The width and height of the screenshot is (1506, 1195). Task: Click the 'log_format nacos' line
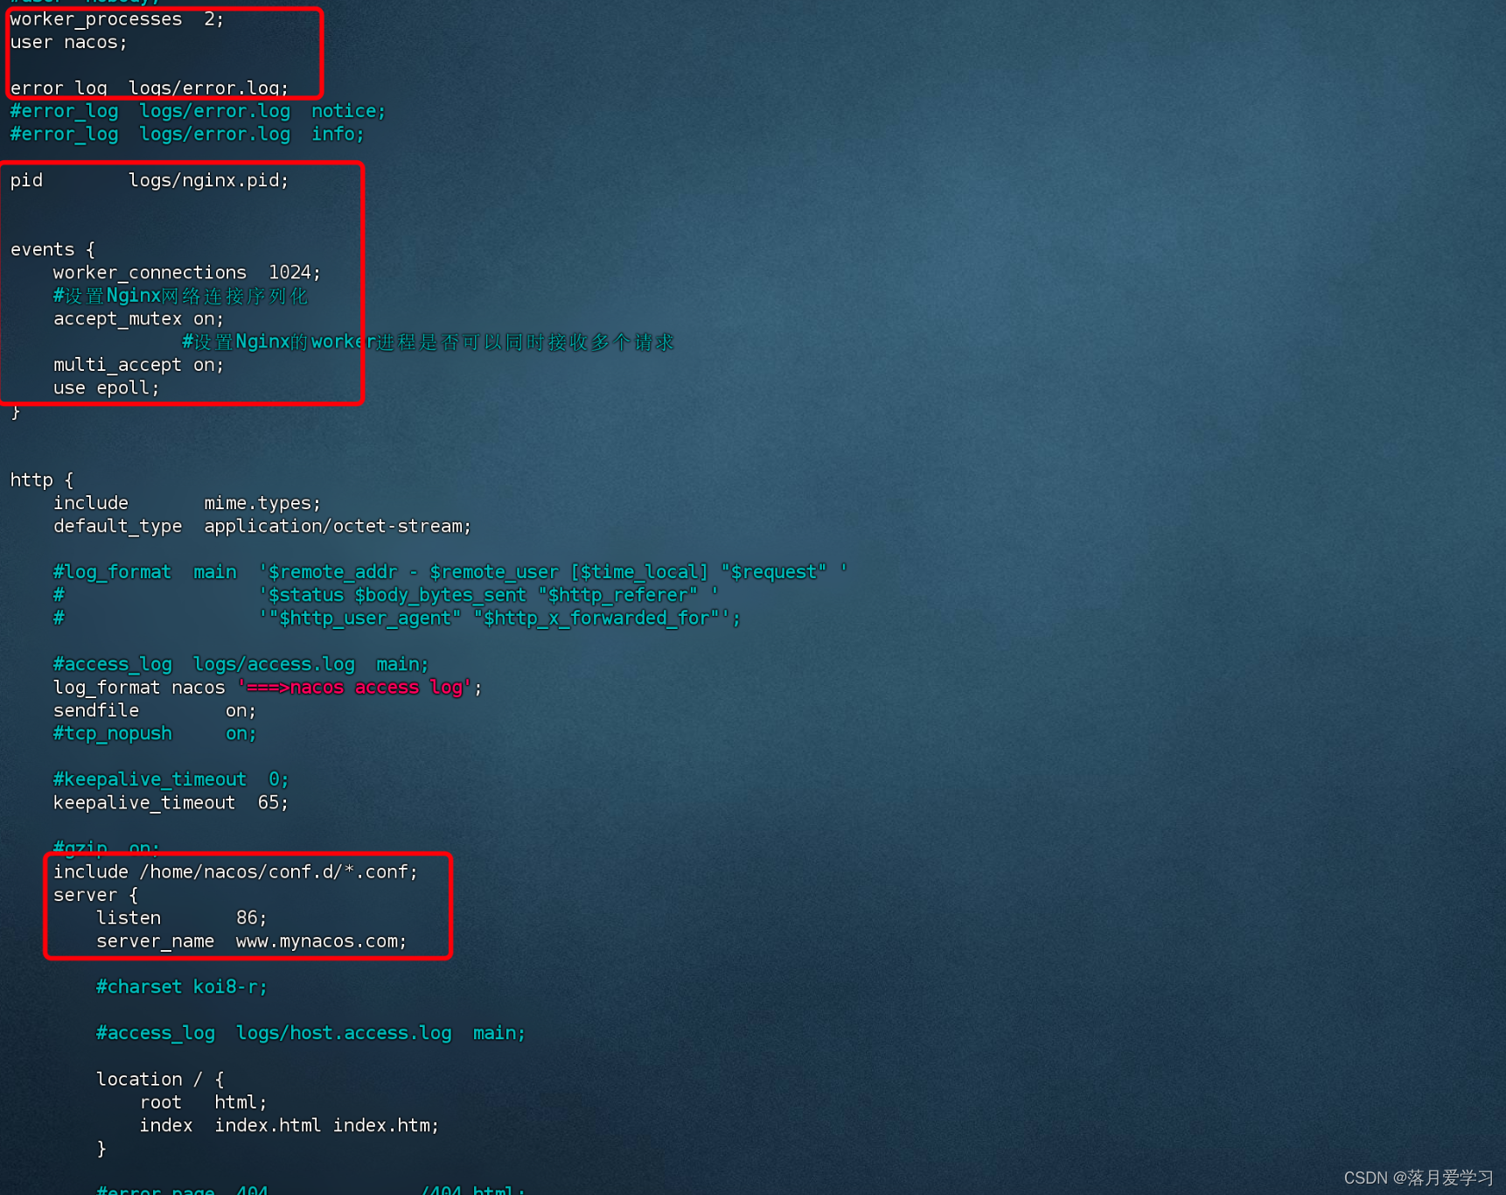(x=268, y=688)
